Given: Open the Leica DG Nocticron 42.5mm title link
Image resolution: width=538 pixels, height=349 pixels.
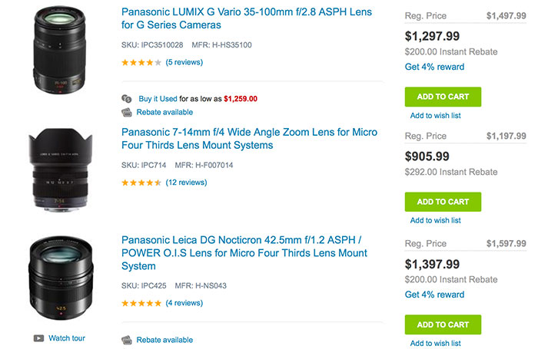Looking at the screenshot, I should (x=244, y=253).
